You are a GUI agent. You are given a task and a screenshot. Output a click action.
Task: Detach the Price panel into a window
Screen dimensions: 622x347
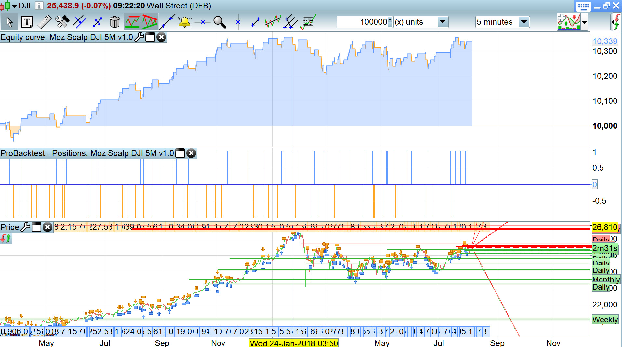coord(36,227)
